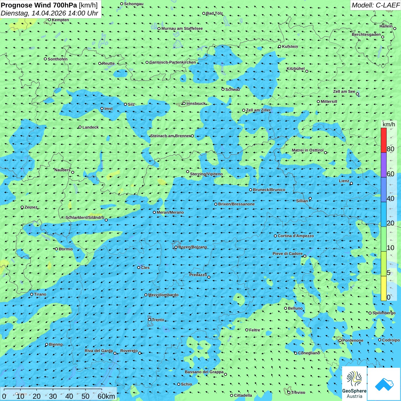
Task: Click the Belluno city label
Action: click(295, 308)
